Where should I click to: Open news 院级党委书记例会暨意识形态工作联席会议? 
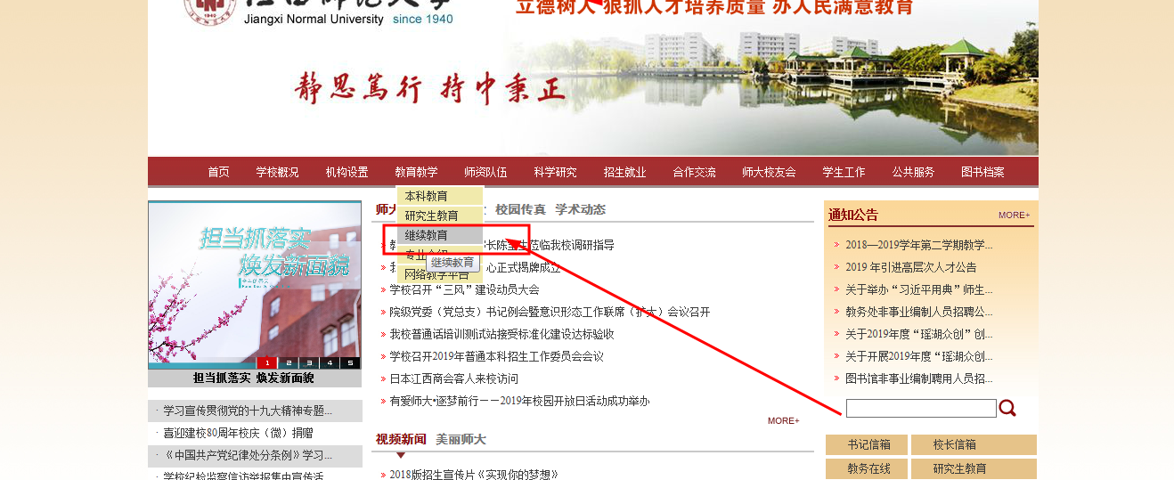click(x=550, y=312)
